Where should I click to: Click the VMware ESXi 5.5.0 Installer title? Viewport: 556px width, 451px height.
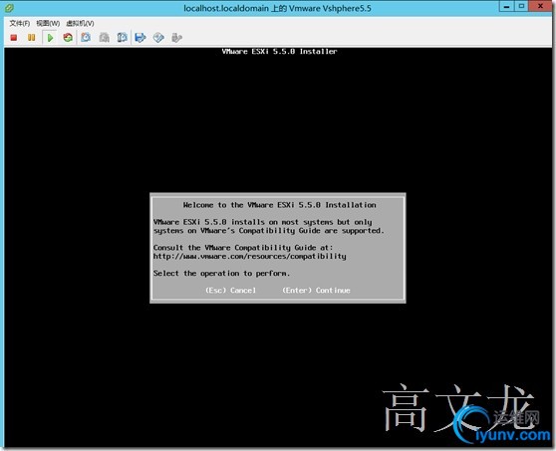(x=279, y=52)
